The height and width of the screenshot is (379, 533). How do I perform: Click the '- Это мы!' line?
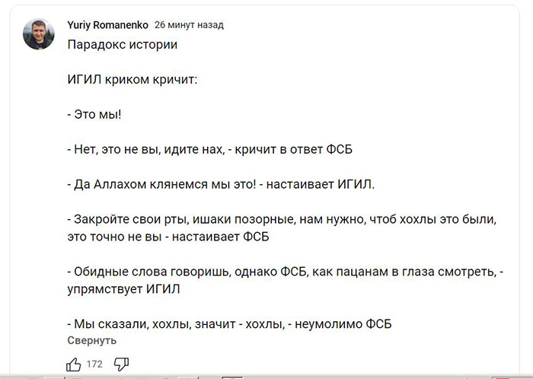[94, 113]
